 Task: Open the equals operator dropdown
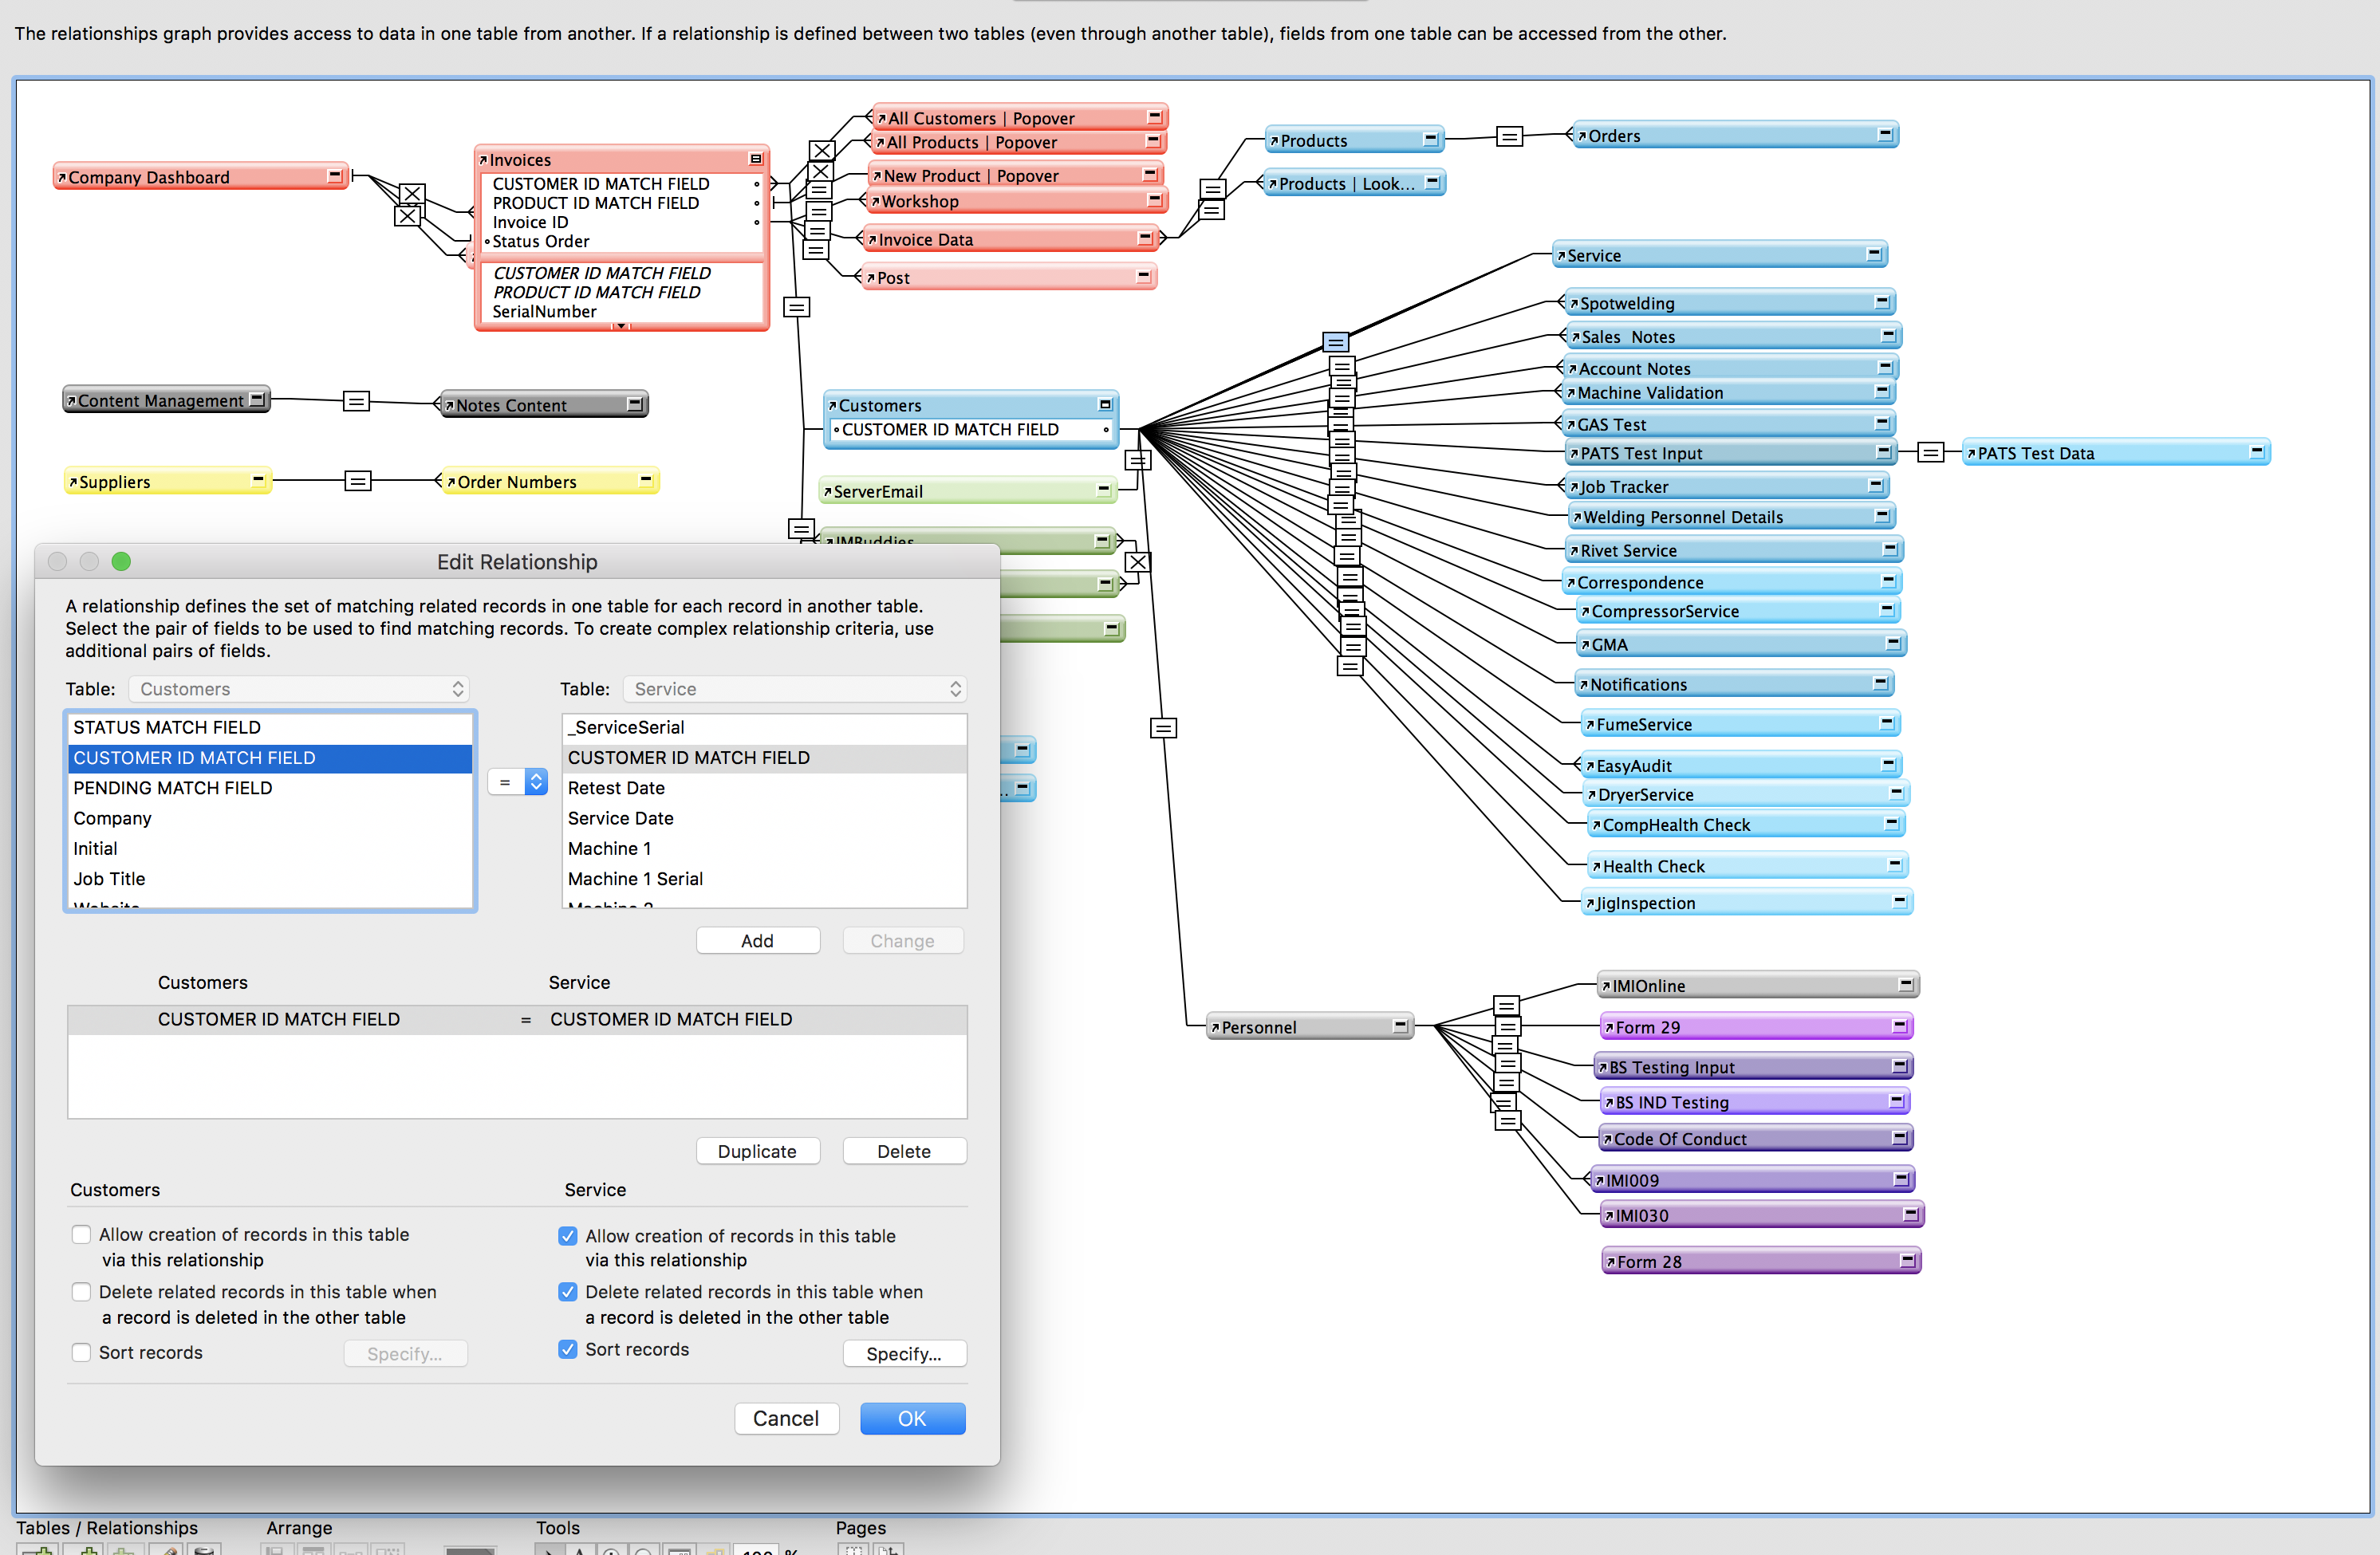(518, 782)
